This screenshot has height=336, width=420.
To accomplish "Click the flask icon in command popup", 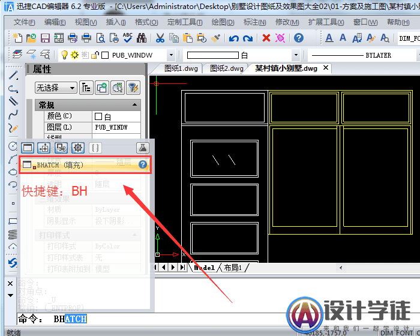I will coord(143,148).
